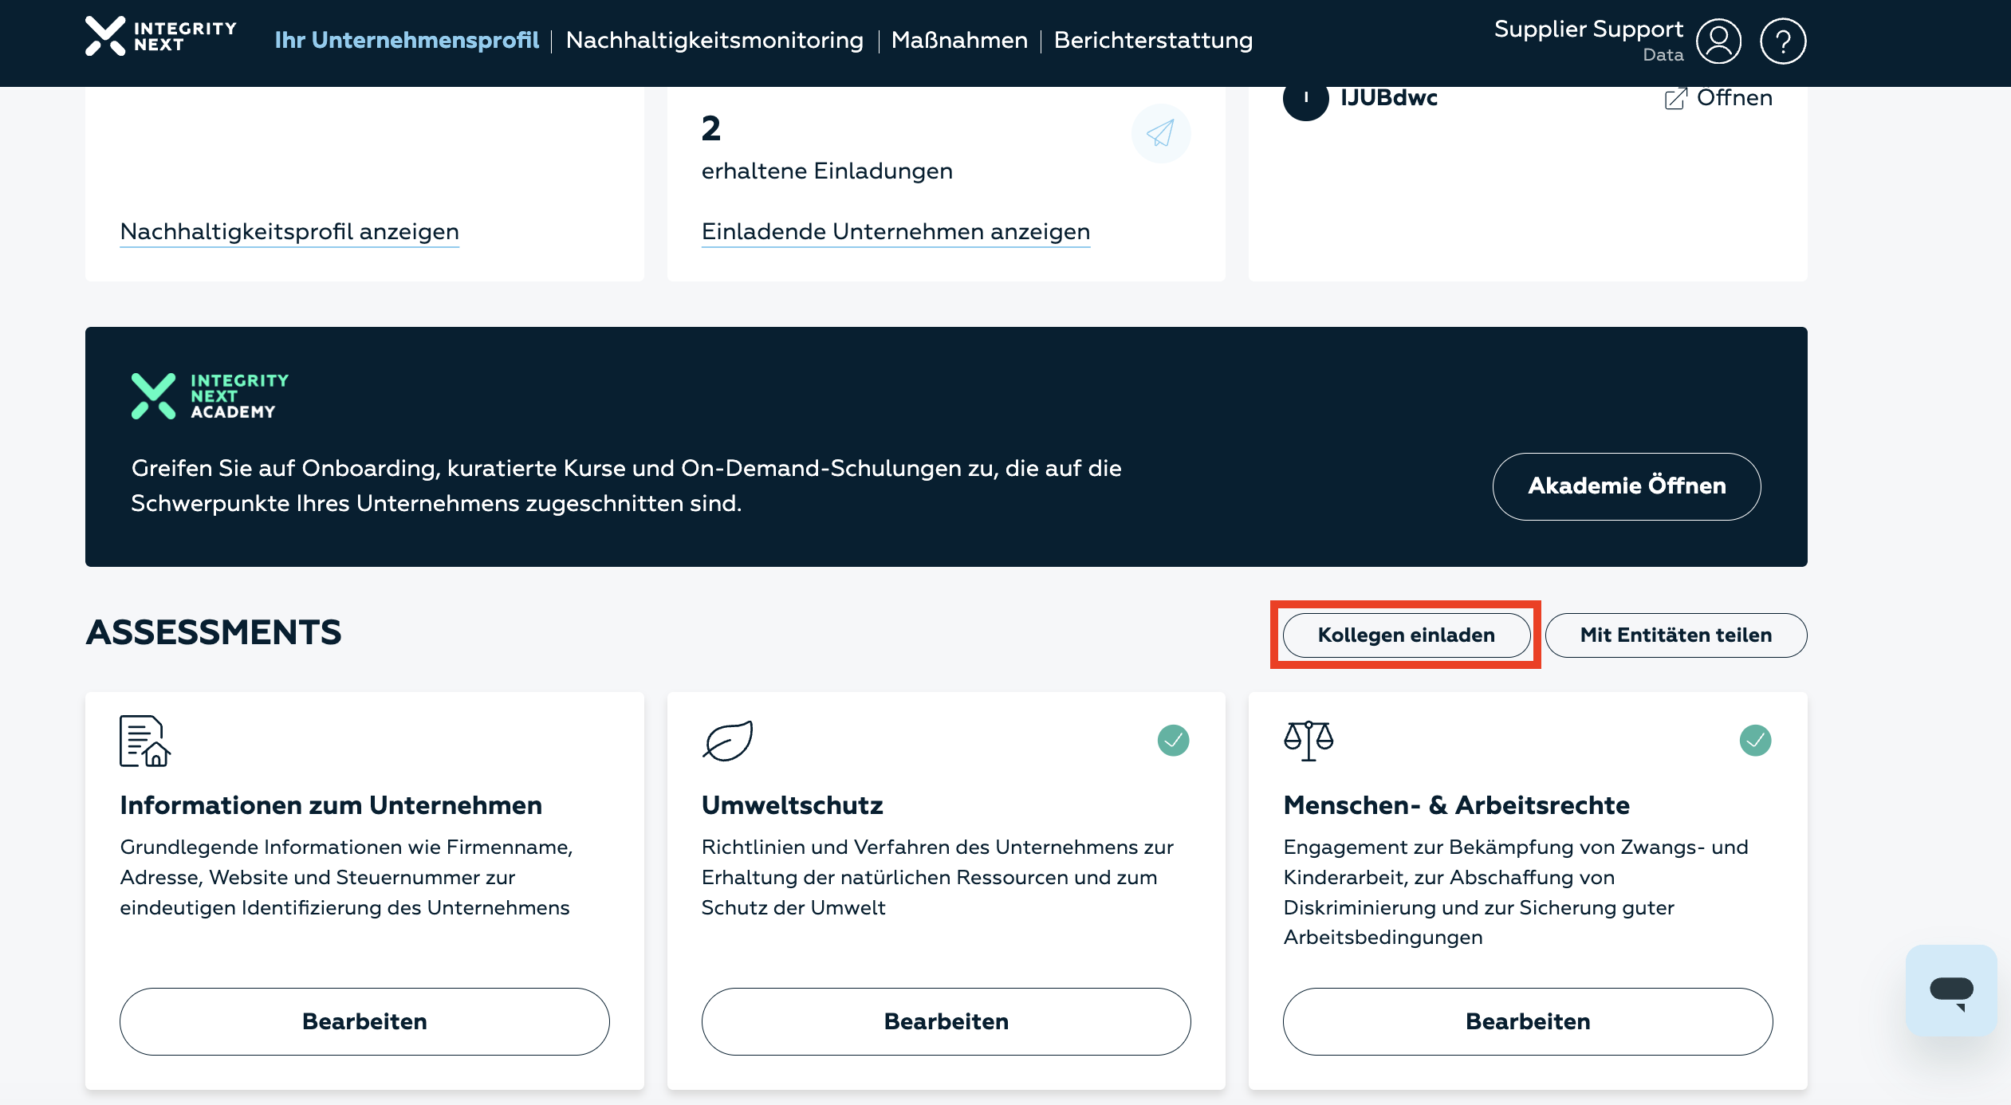
Task: Click the scales icon for Menschen- & Arbeitsrechte
Action: coord(1308,741)
